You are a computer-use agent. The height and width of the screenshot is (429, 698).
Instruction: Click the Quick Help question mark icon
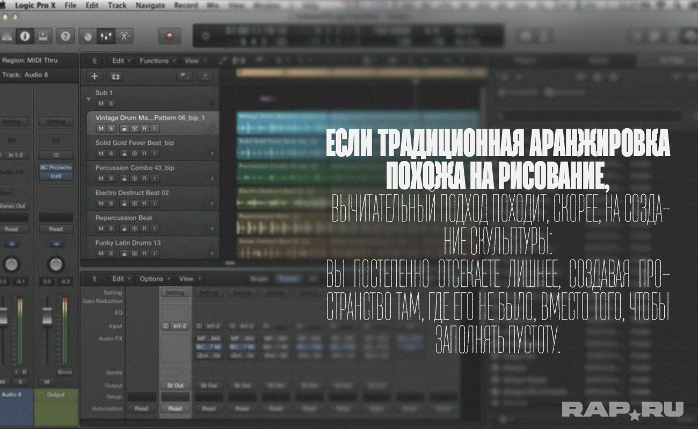click(x=66, y=36)
